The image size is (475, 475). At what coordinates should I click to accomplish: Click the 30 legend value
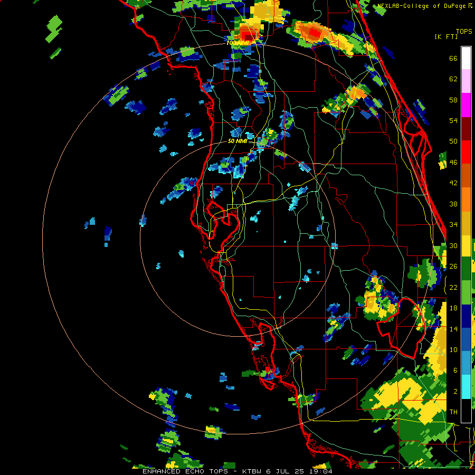453,245
